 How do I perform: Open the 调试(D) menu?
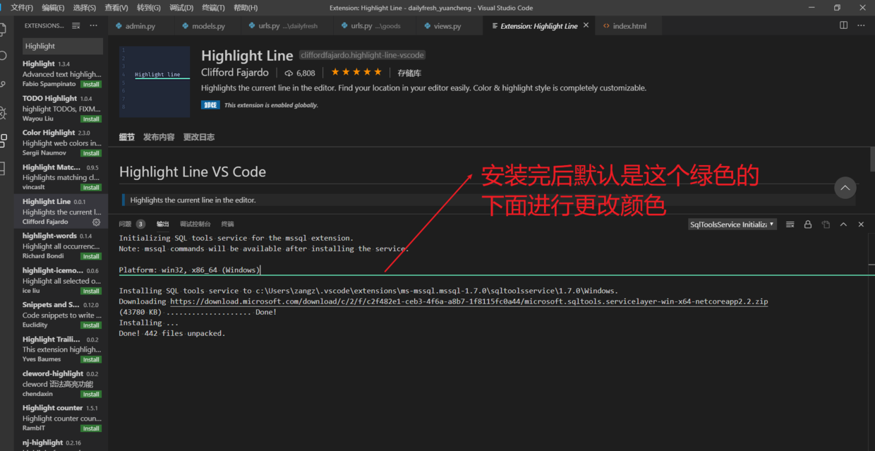click(181, 8)
